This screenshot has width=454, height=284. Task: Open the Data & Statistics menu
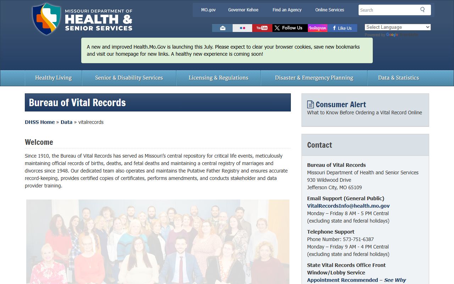[398, 78]
